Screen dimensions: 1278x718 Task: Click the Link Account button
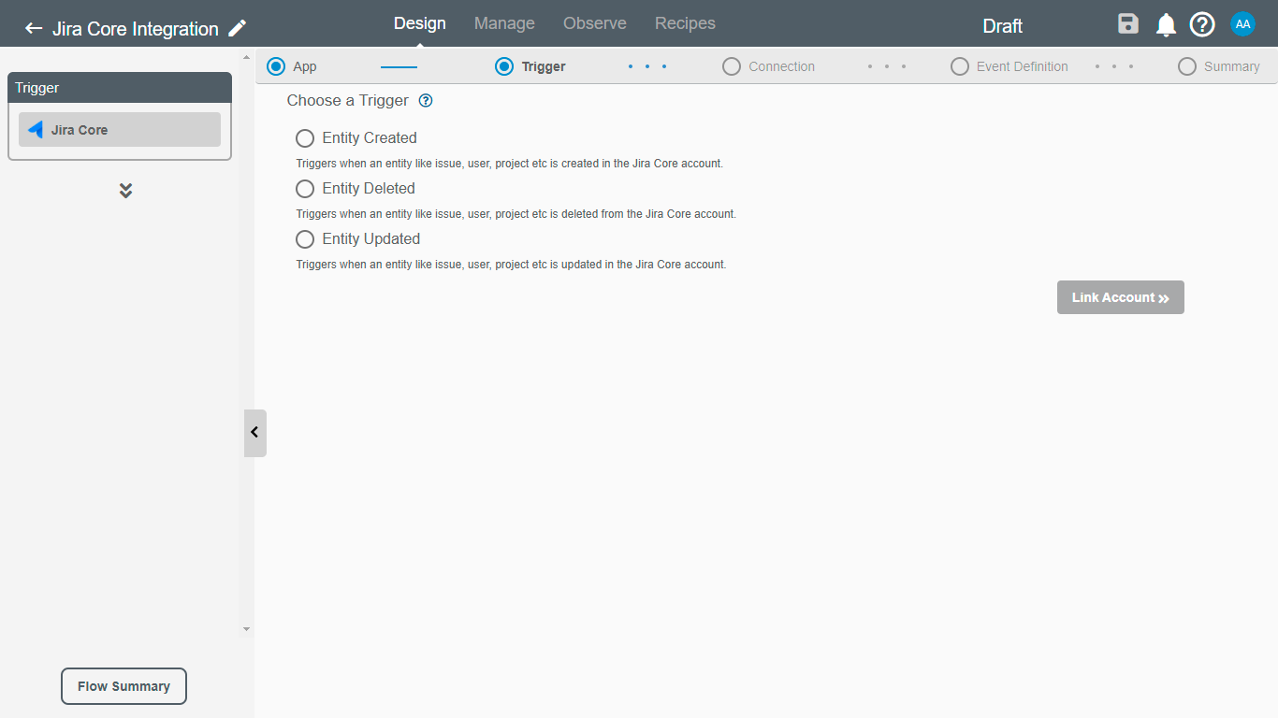pos(1121,297)
